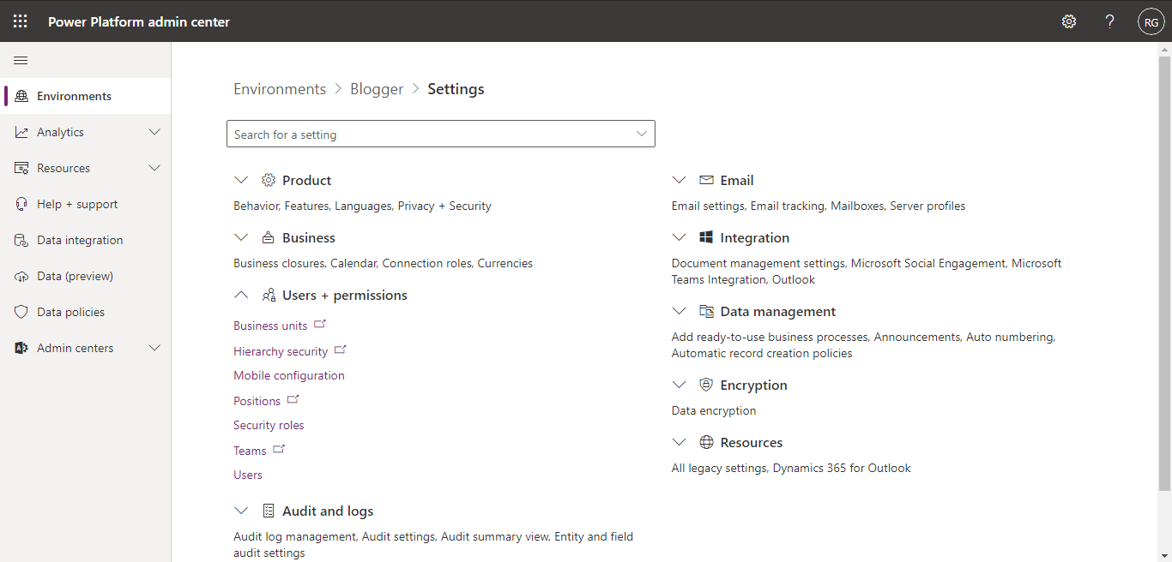Collapse the Users + permissions section
This screenshot has height=562, width=1172.
click(241, 294)
